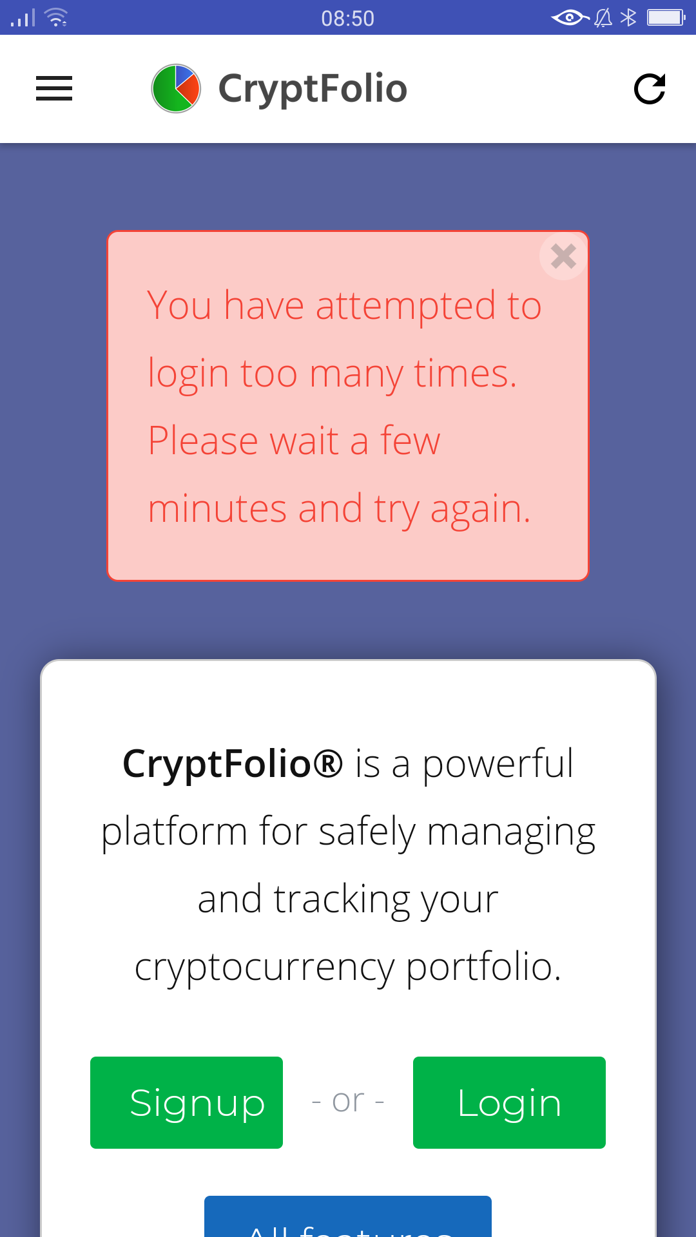Tap the Wi-Fi signal icon
696x1237 pixels.
(x=57, y=17)
